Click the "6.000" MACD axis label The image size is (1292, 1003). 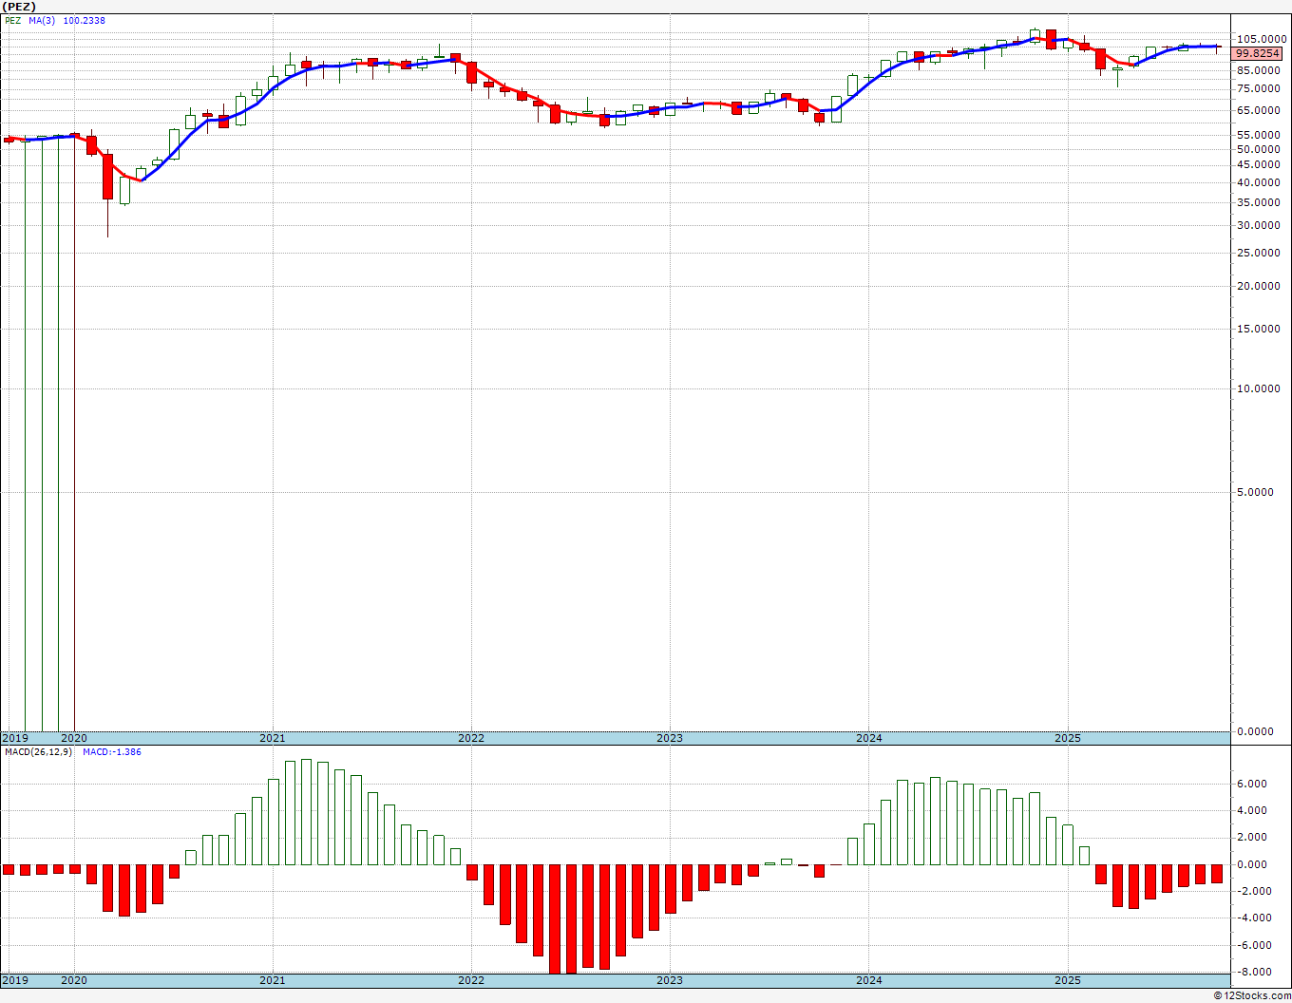coord(1254,784)
